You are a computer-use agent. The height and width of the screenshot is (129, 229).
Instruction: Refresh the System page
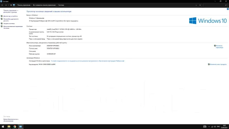tap(200, 5)
